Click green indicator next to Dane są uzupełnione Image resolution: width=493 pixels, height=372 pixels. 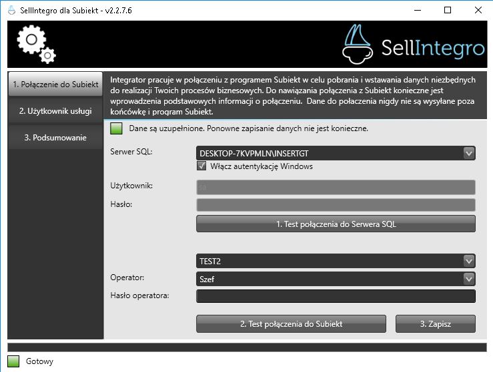click(x=117, y=128)
